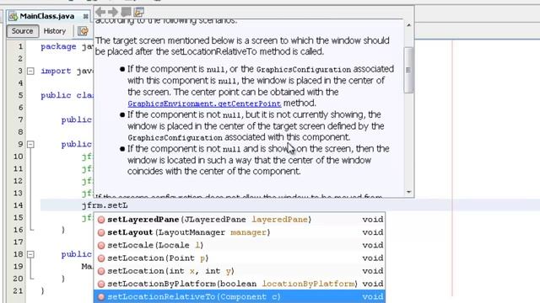
Task: Collapse the code fold on line 18
Action: pos(30,254)
